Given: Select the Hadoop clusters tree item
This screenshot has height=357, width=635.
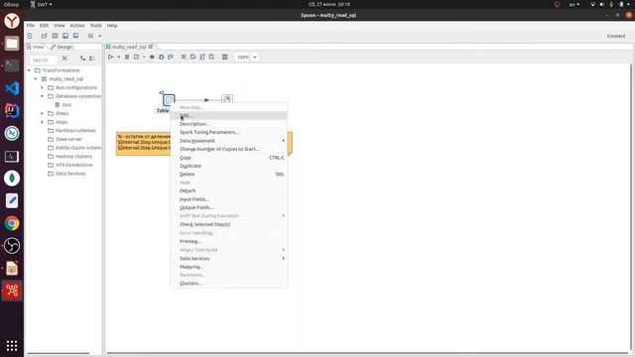Looking at the screenshot, I should tap(69, 157).
